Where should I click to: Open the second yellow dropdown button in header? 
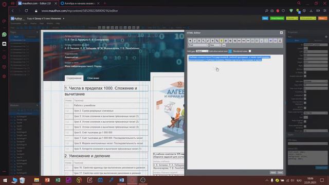point(308,18)
